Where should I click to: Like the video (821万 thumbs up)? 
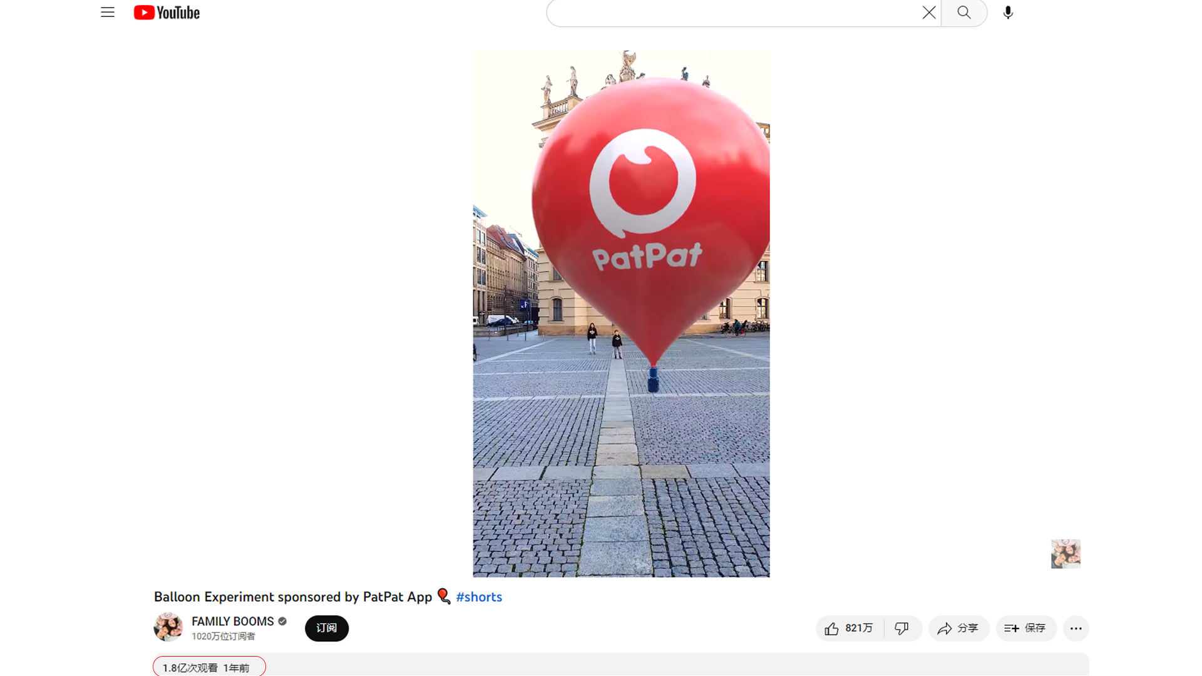pyautogui.click(x=850, y=628)
